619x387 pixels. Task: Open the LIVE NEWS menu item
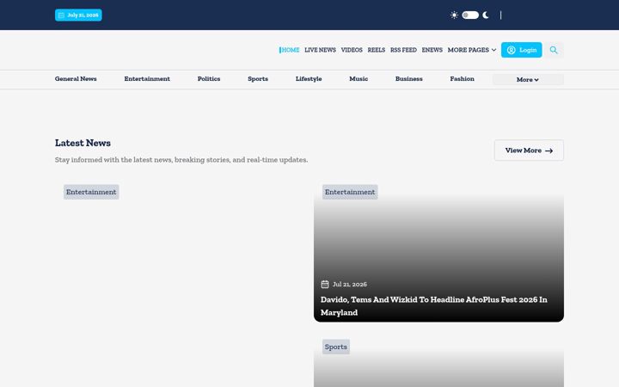(x=320, y=50)
